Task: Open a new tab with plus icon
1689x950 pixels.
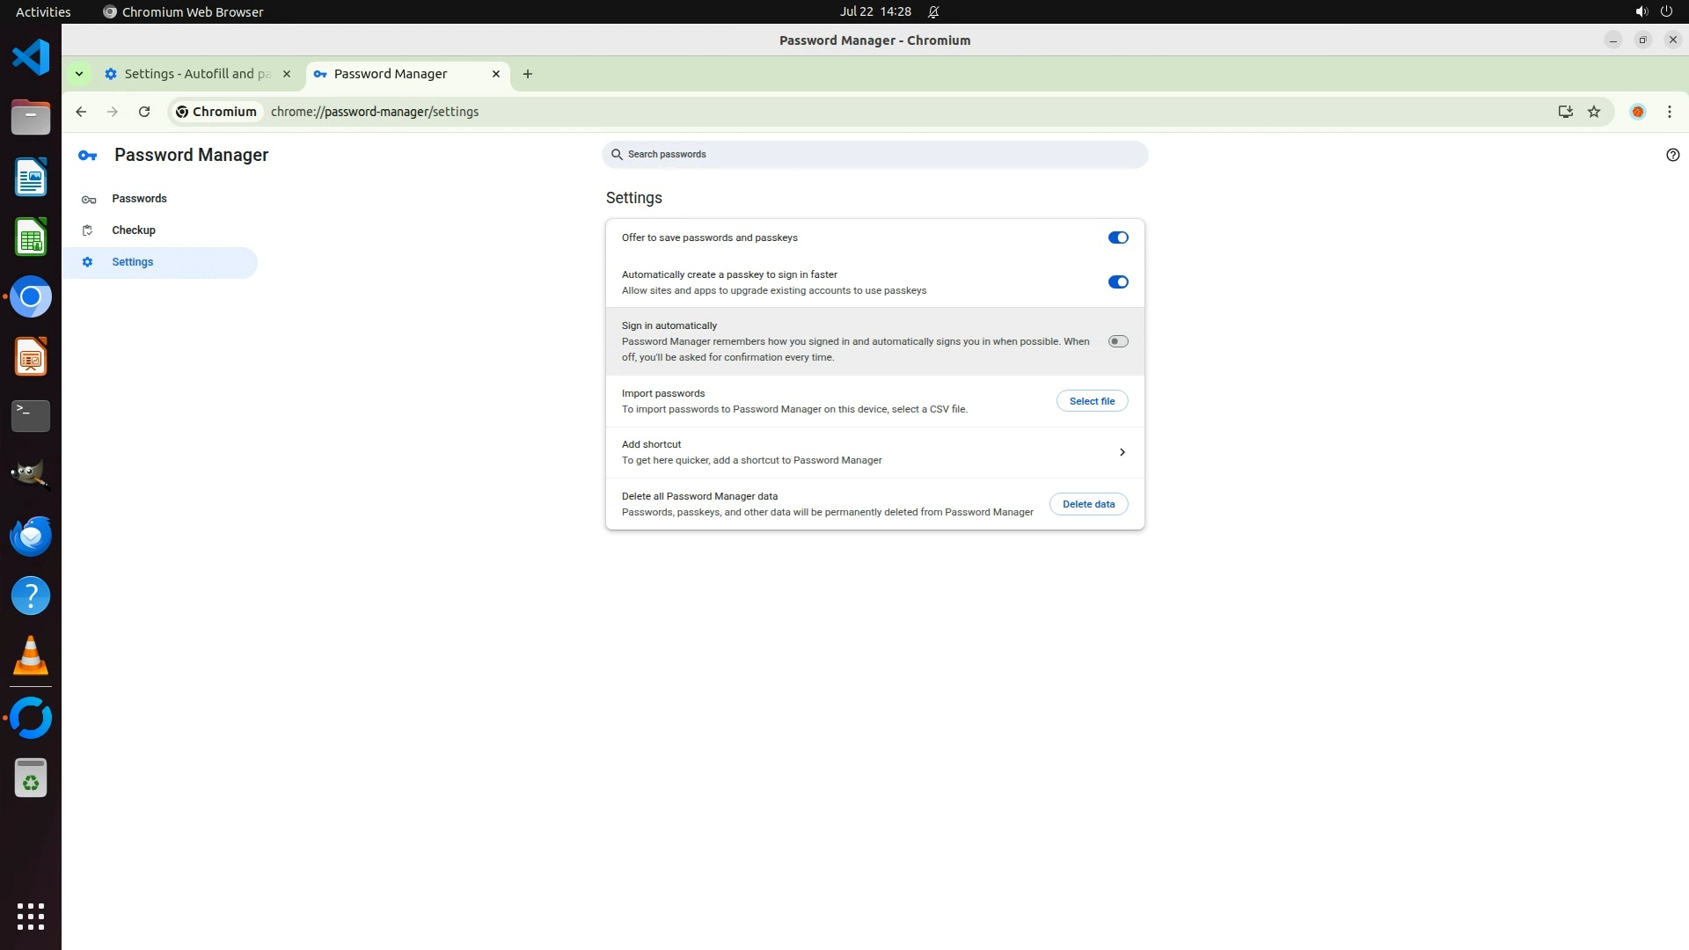Action: coord(528,74)
